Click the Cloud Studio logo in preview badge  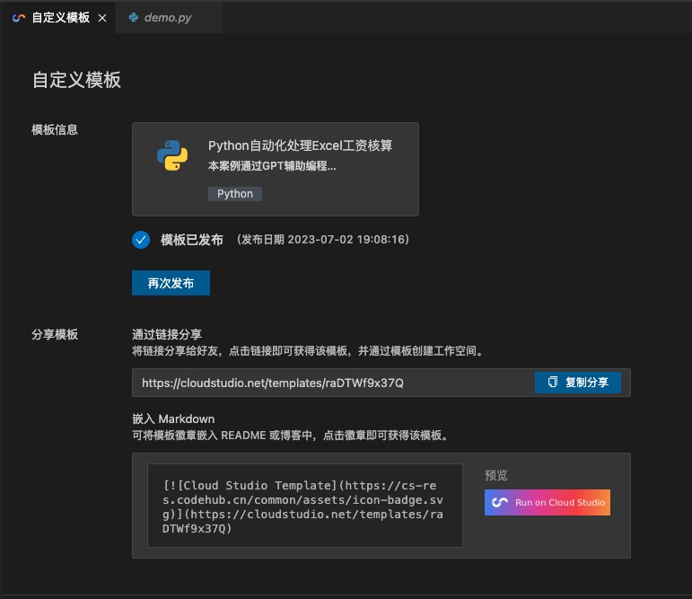[500, 502]
